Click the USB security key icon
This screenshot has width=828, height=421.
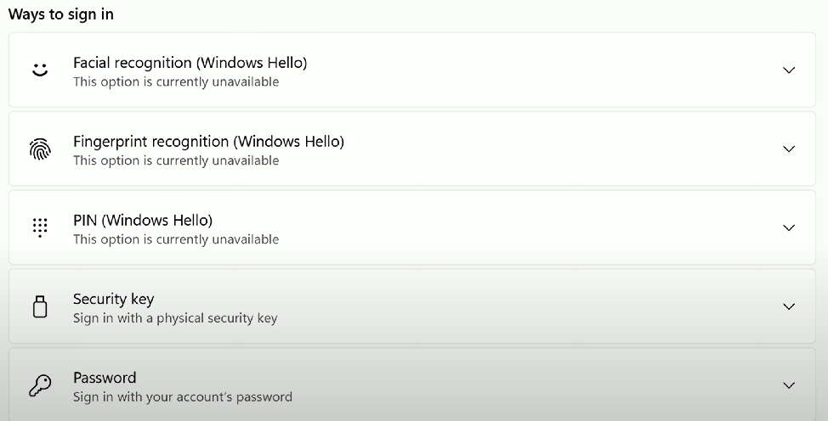click(x=40, y=306)
